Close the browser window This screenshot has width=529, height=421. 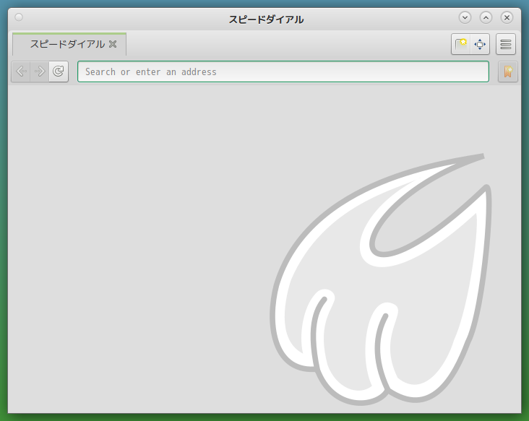507,17
